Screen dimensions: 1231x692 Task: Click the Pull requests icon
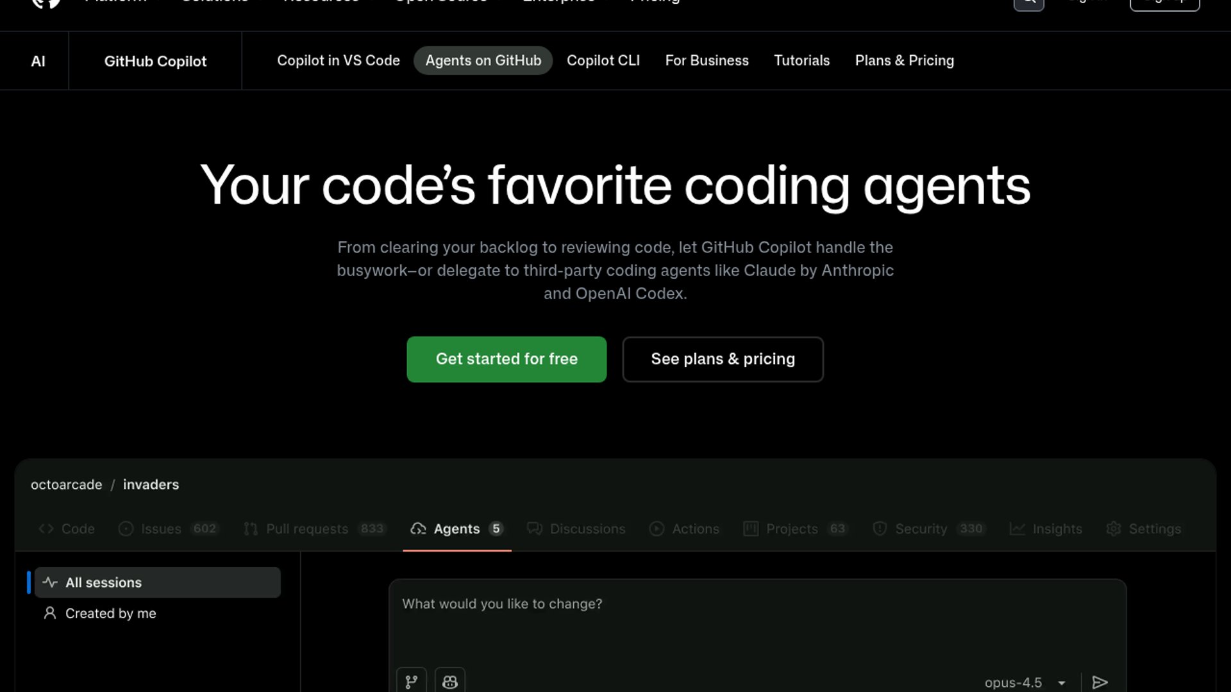click(x=251, y=529)
